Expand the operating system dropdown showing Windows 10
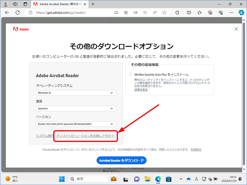 coord(76,93)
